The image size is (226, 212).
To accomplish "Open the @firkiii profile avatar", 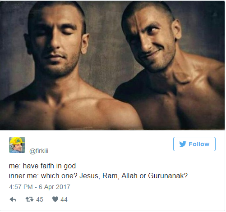I will [17, 145].
